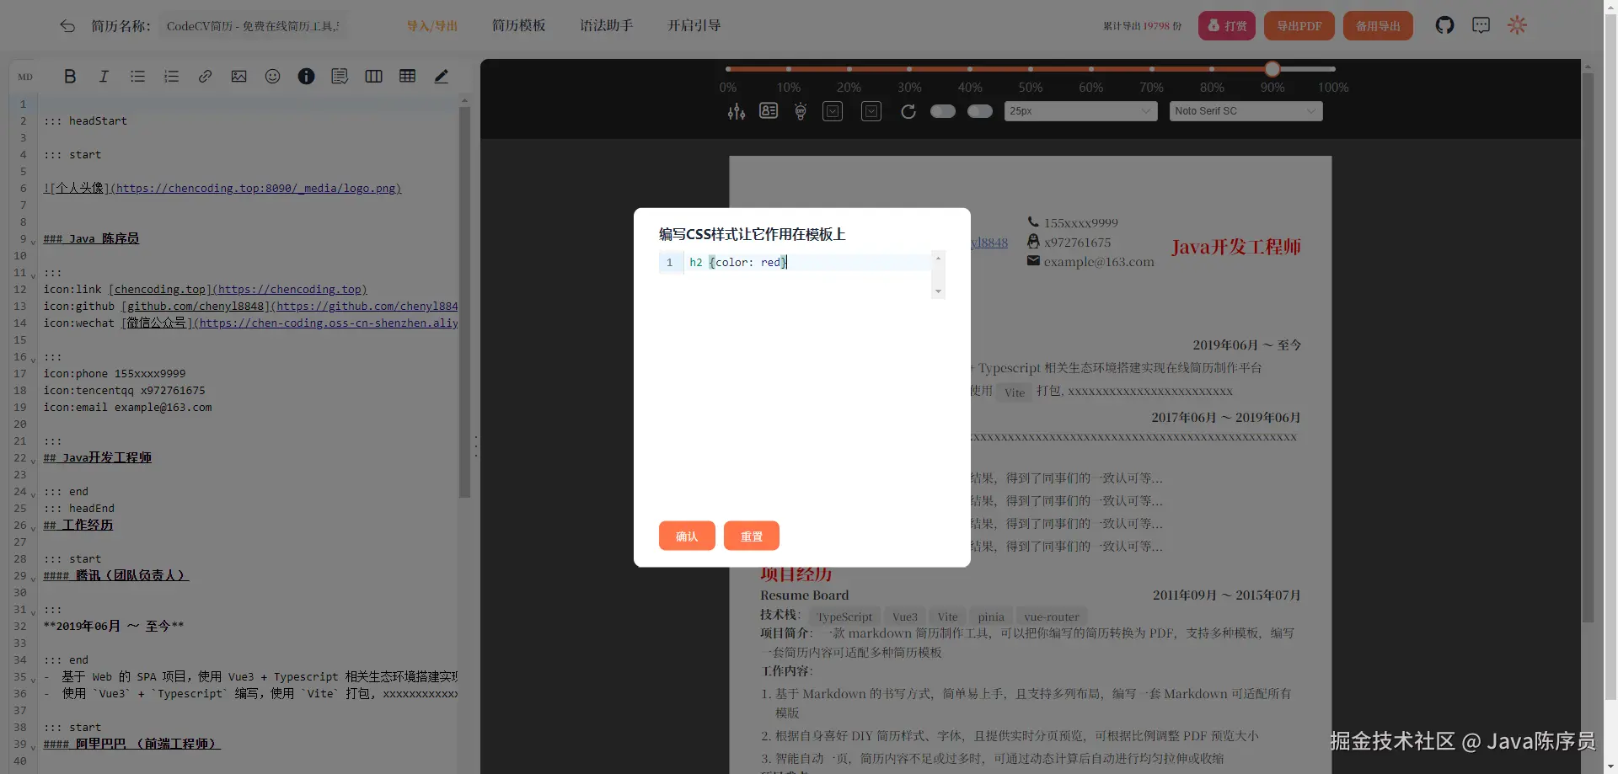Screen dimensions: 1618x774
Task: Click the info circle icon in editor toolbar
Action: pos(306,77)
